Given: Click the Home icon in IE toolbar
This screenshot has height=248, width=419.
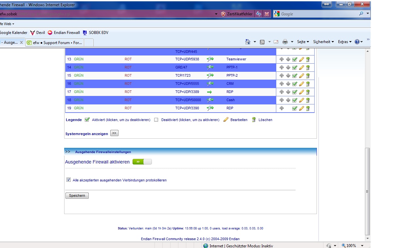Looking at the screenshot, I should point(248,42).
